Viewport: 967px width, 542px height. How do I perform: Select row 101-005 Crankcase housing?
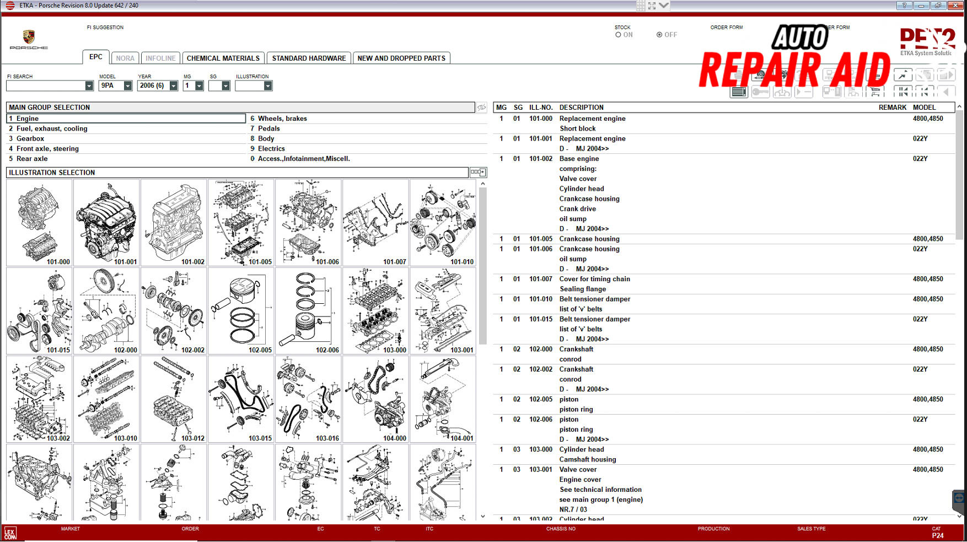(x=724, y=239)
